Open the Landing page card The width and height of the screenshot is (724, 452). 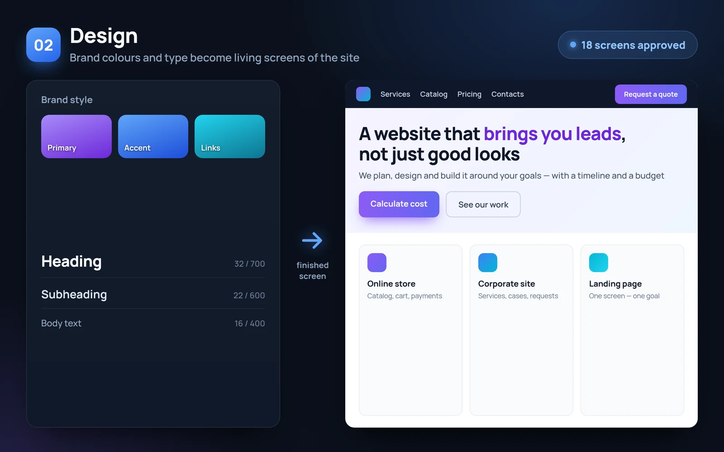pos(632,330)
